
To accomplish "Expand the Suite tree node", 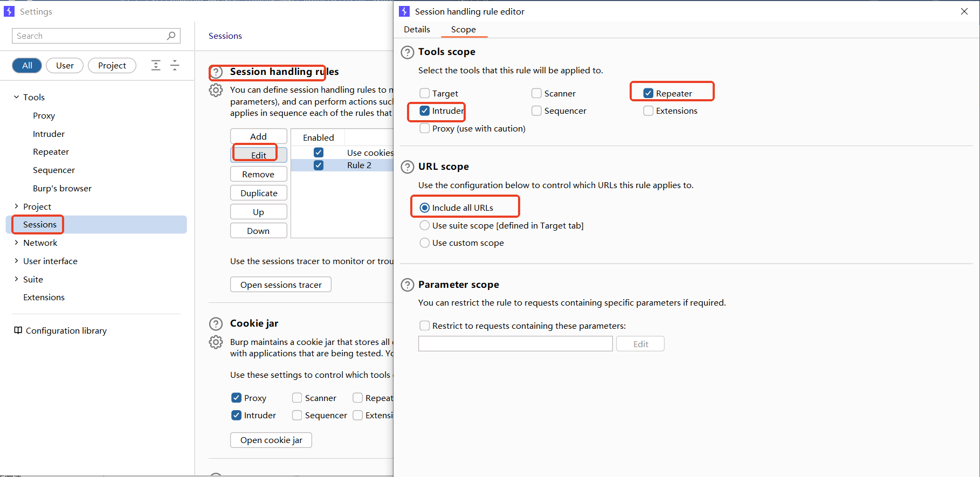I will coord(16,279).
